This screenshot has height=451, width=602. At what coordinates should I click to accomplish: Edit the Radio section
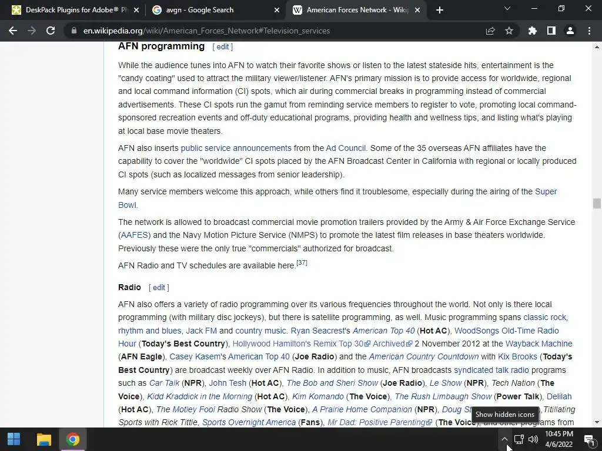click(159, 288)
